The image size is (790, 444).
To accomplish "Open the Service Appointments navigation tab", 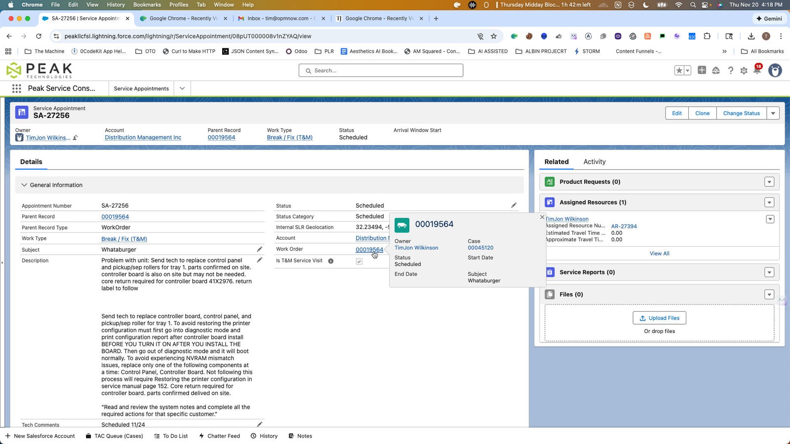I will click(x=141, y=89).
